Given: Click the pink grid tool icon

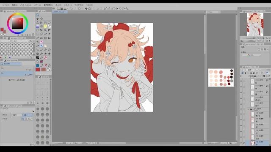Looking at the screenshot, I should pyautogui.click(x=41, y=62).
